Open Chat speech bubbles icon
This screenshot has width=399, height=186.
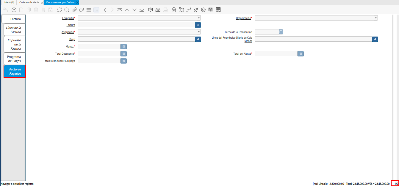[x=81, y=10]
